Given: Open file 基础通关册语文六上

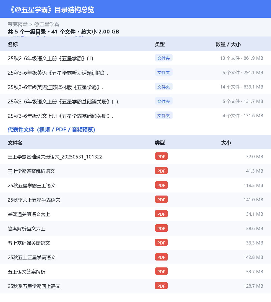Looking at the screenshot, I should pyautogui.click(x=29, y=214).
